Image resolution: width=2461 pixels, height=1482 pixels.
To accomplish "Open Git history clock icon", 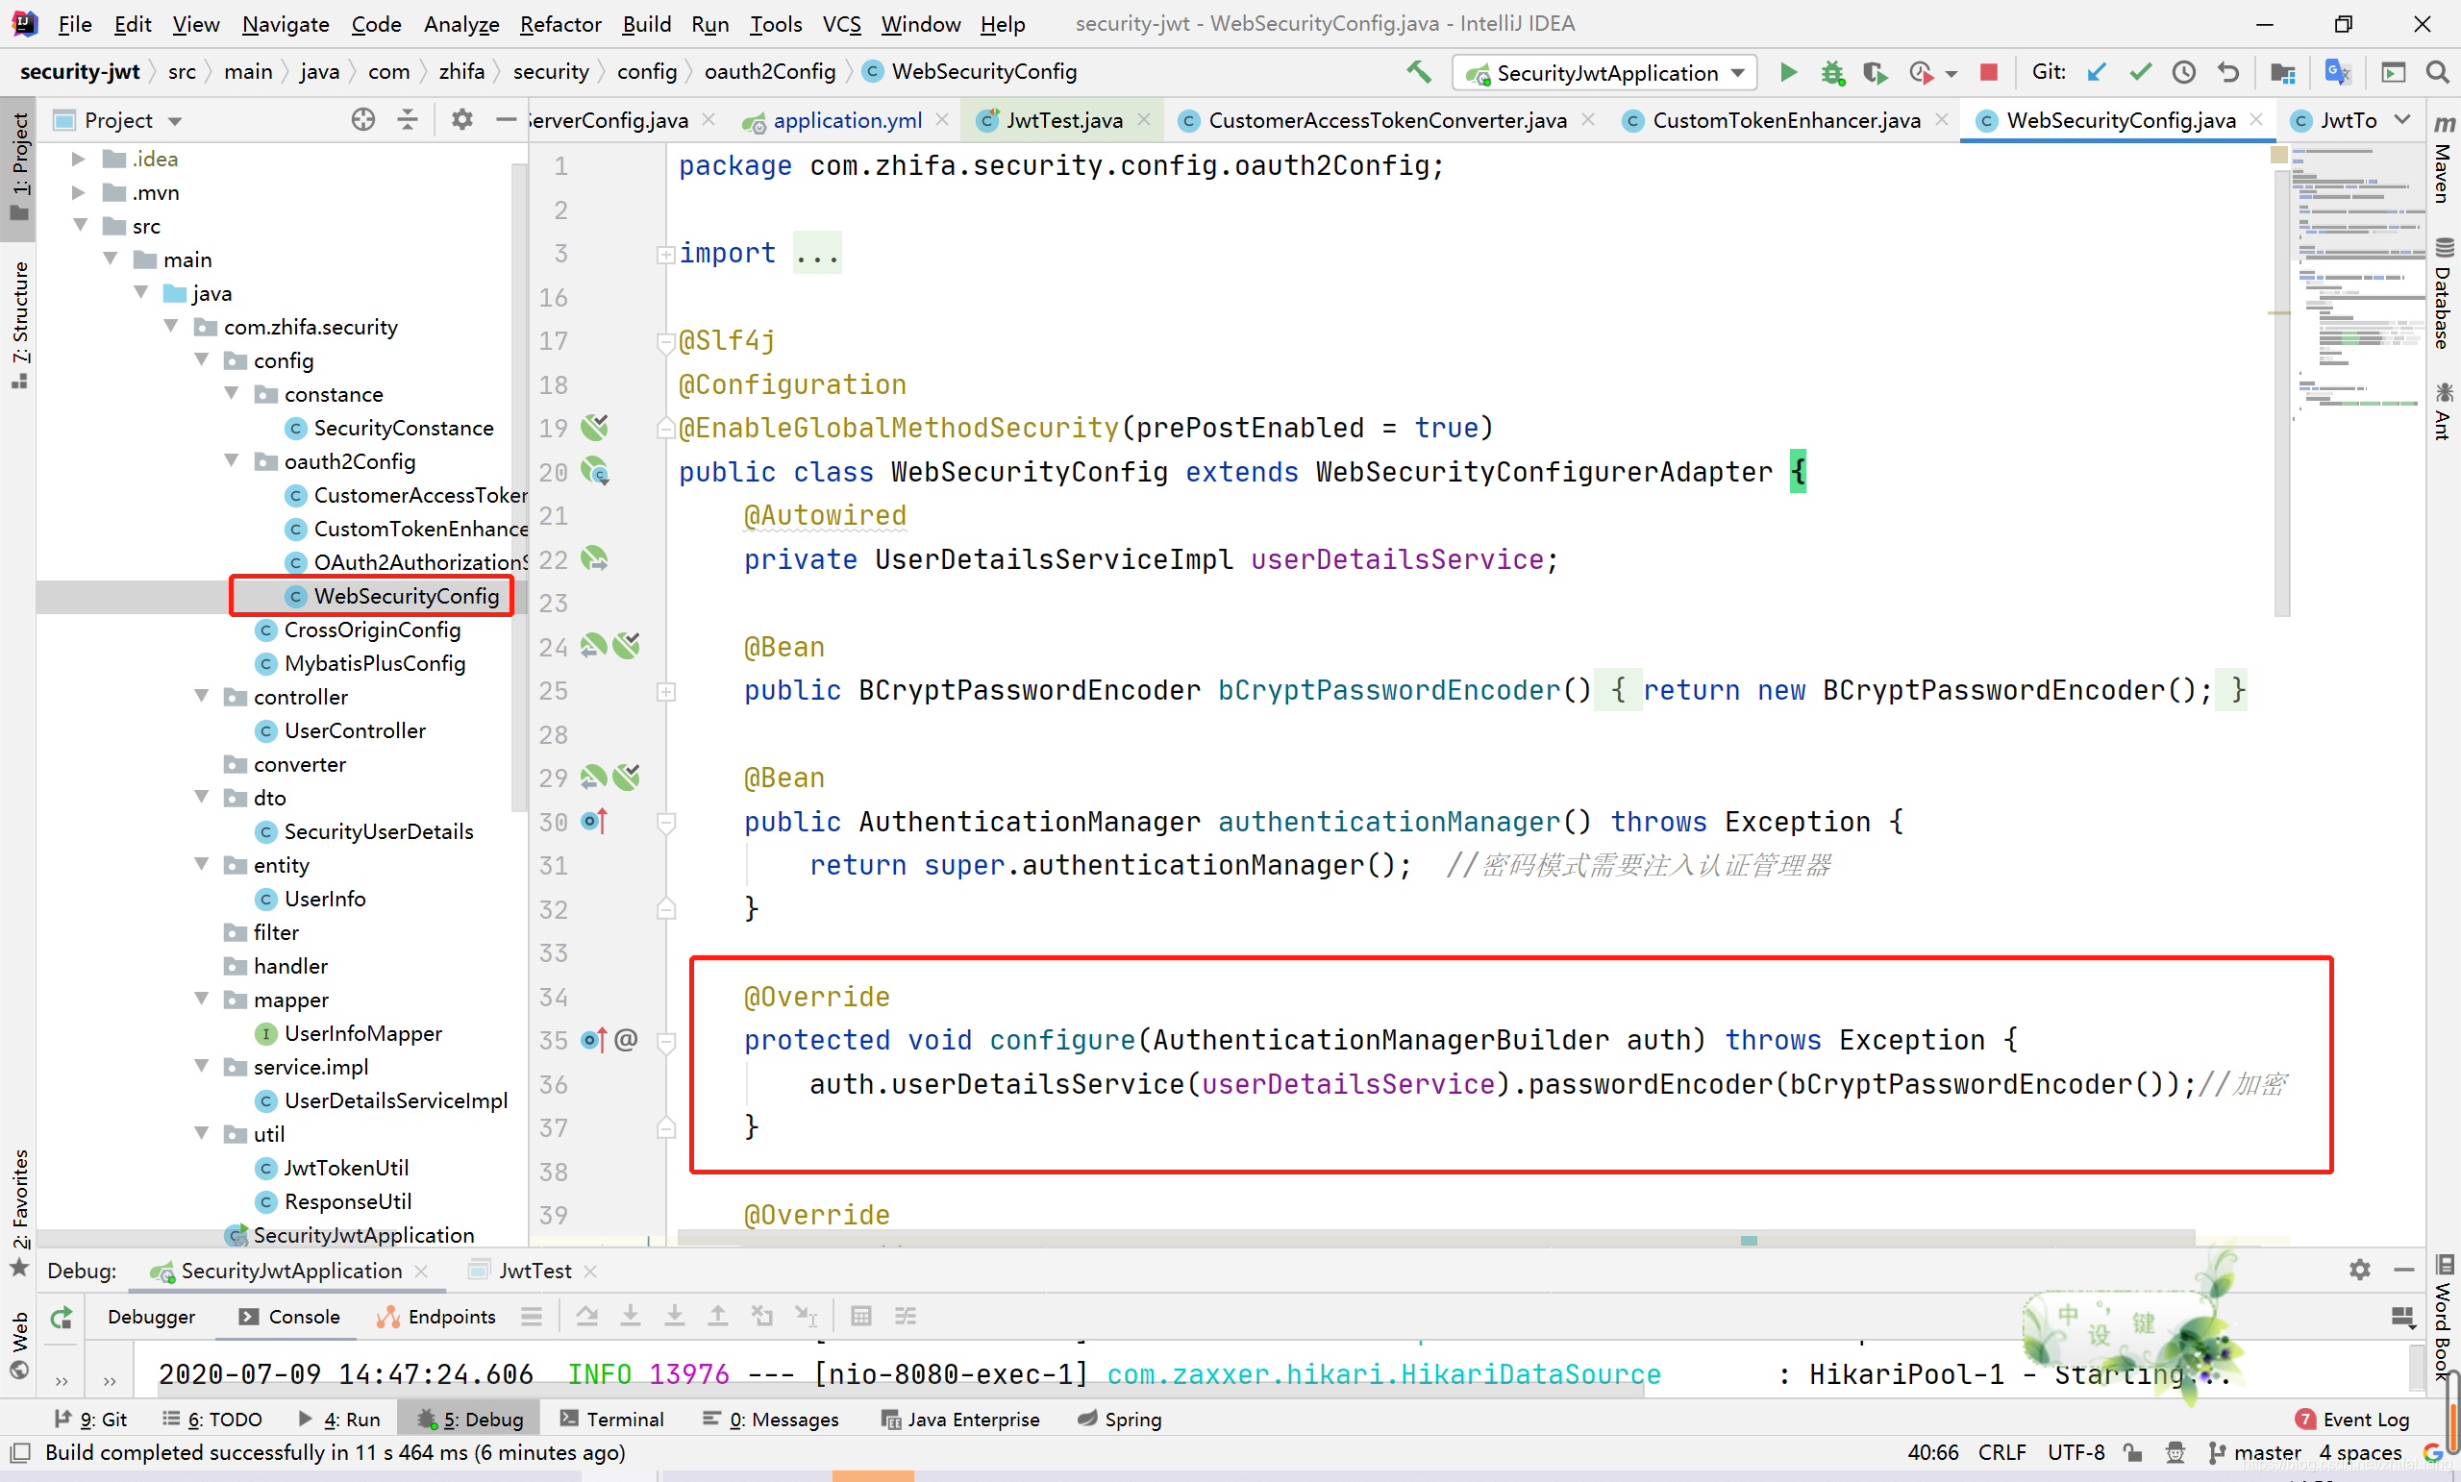I will (2184, 72).
